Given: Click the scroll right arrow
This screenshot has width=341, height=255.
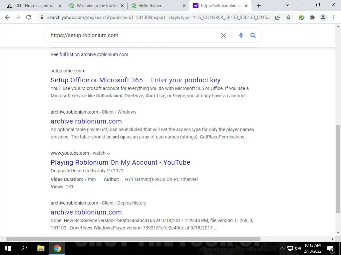Looking at the screenshot, I should pyautogui.click(x=333, y=239).
